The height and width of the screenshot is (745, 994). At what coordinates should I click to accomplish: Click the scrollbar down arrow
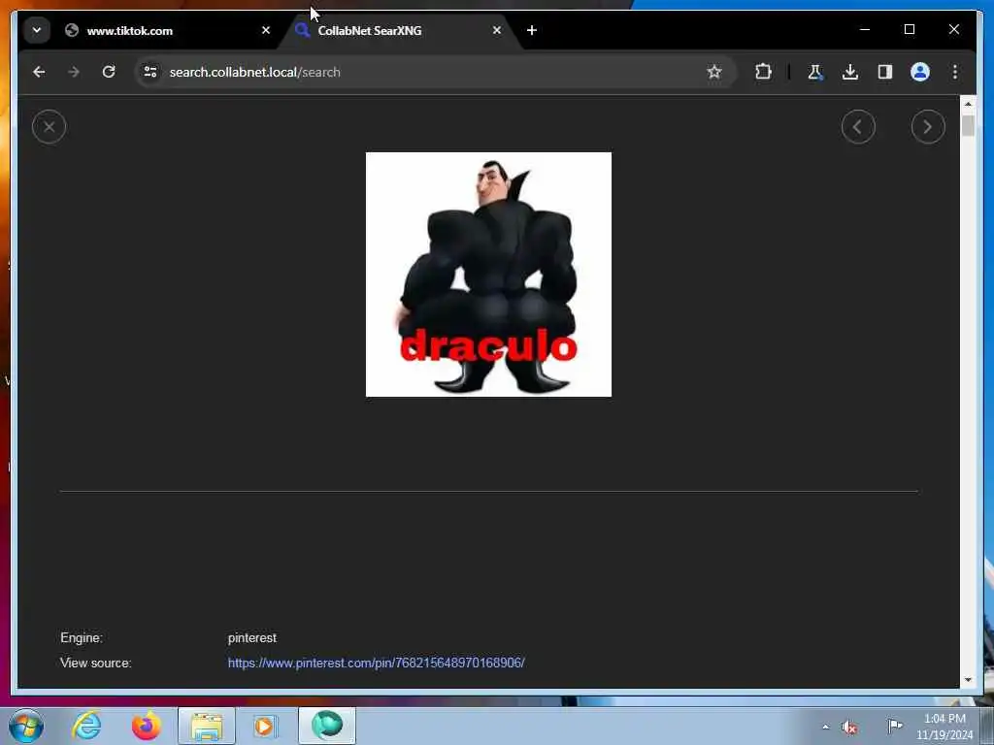click(x=968, y=680)
